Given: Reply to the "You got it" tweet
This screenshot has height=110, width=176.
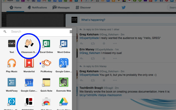Looking at the screenshot, I should click(81, 80).
